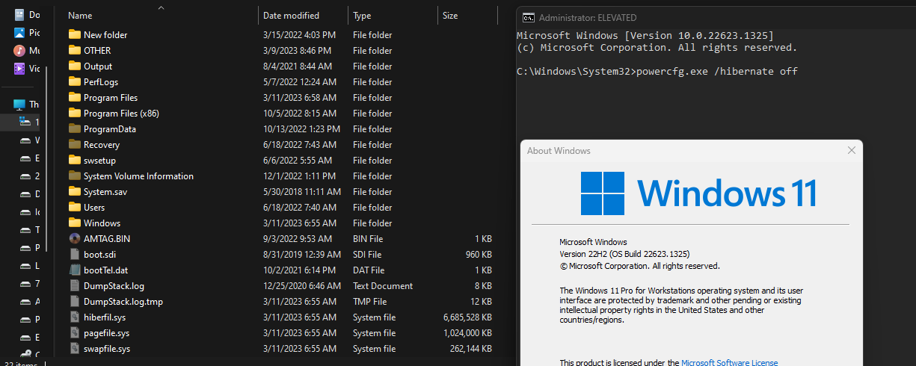Viewport: 916px width, 366px height.
Task: Click the Microsoft Windows version line in Command Prompt
Action: pos(645,35)
